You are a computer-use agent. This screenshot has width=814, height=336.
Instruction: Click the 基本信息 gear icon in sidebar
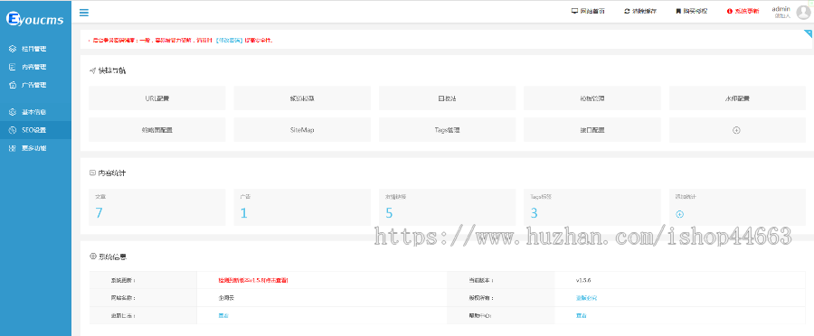point(13,112)
